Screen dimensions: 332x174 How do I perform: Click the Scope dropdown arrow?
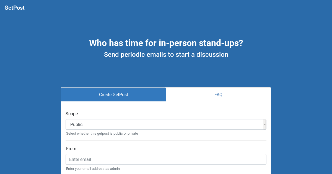pyautogui.click(x=264, y=124)
